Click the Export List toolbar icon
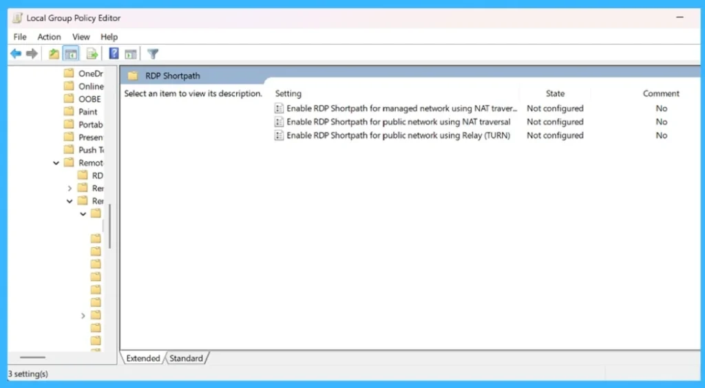This screenshot has width=705, height=388. pos(92,54)
